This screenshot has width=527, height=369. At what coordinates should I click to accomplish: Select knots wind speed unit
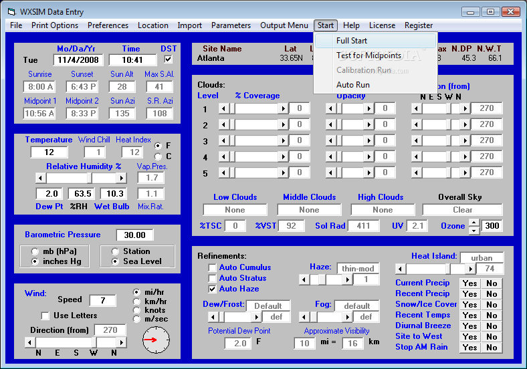[136, 310]
